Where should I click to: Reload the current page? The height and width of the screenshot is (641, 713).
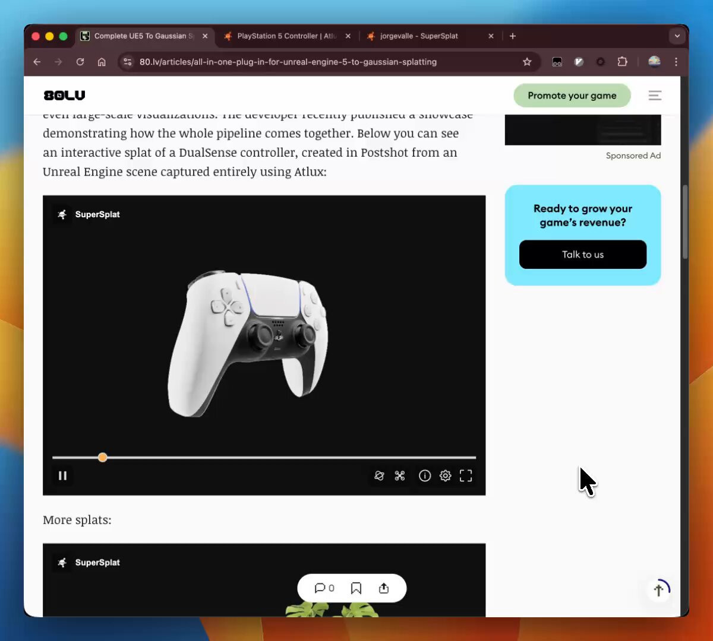pyautogui.click(x=80, y=62)
